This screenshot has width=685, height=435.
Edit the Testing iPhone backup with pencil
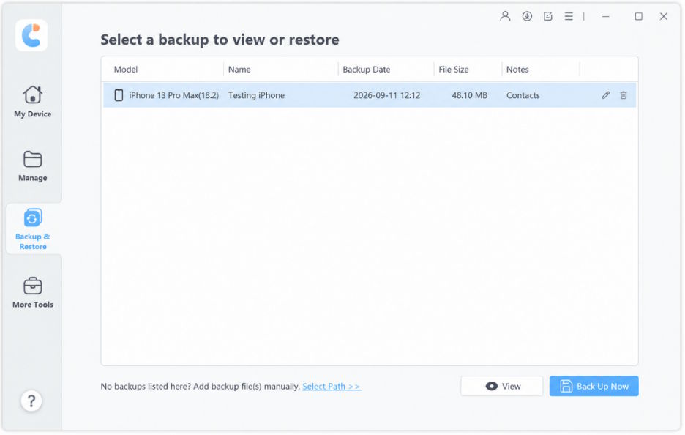coord(605,95)
